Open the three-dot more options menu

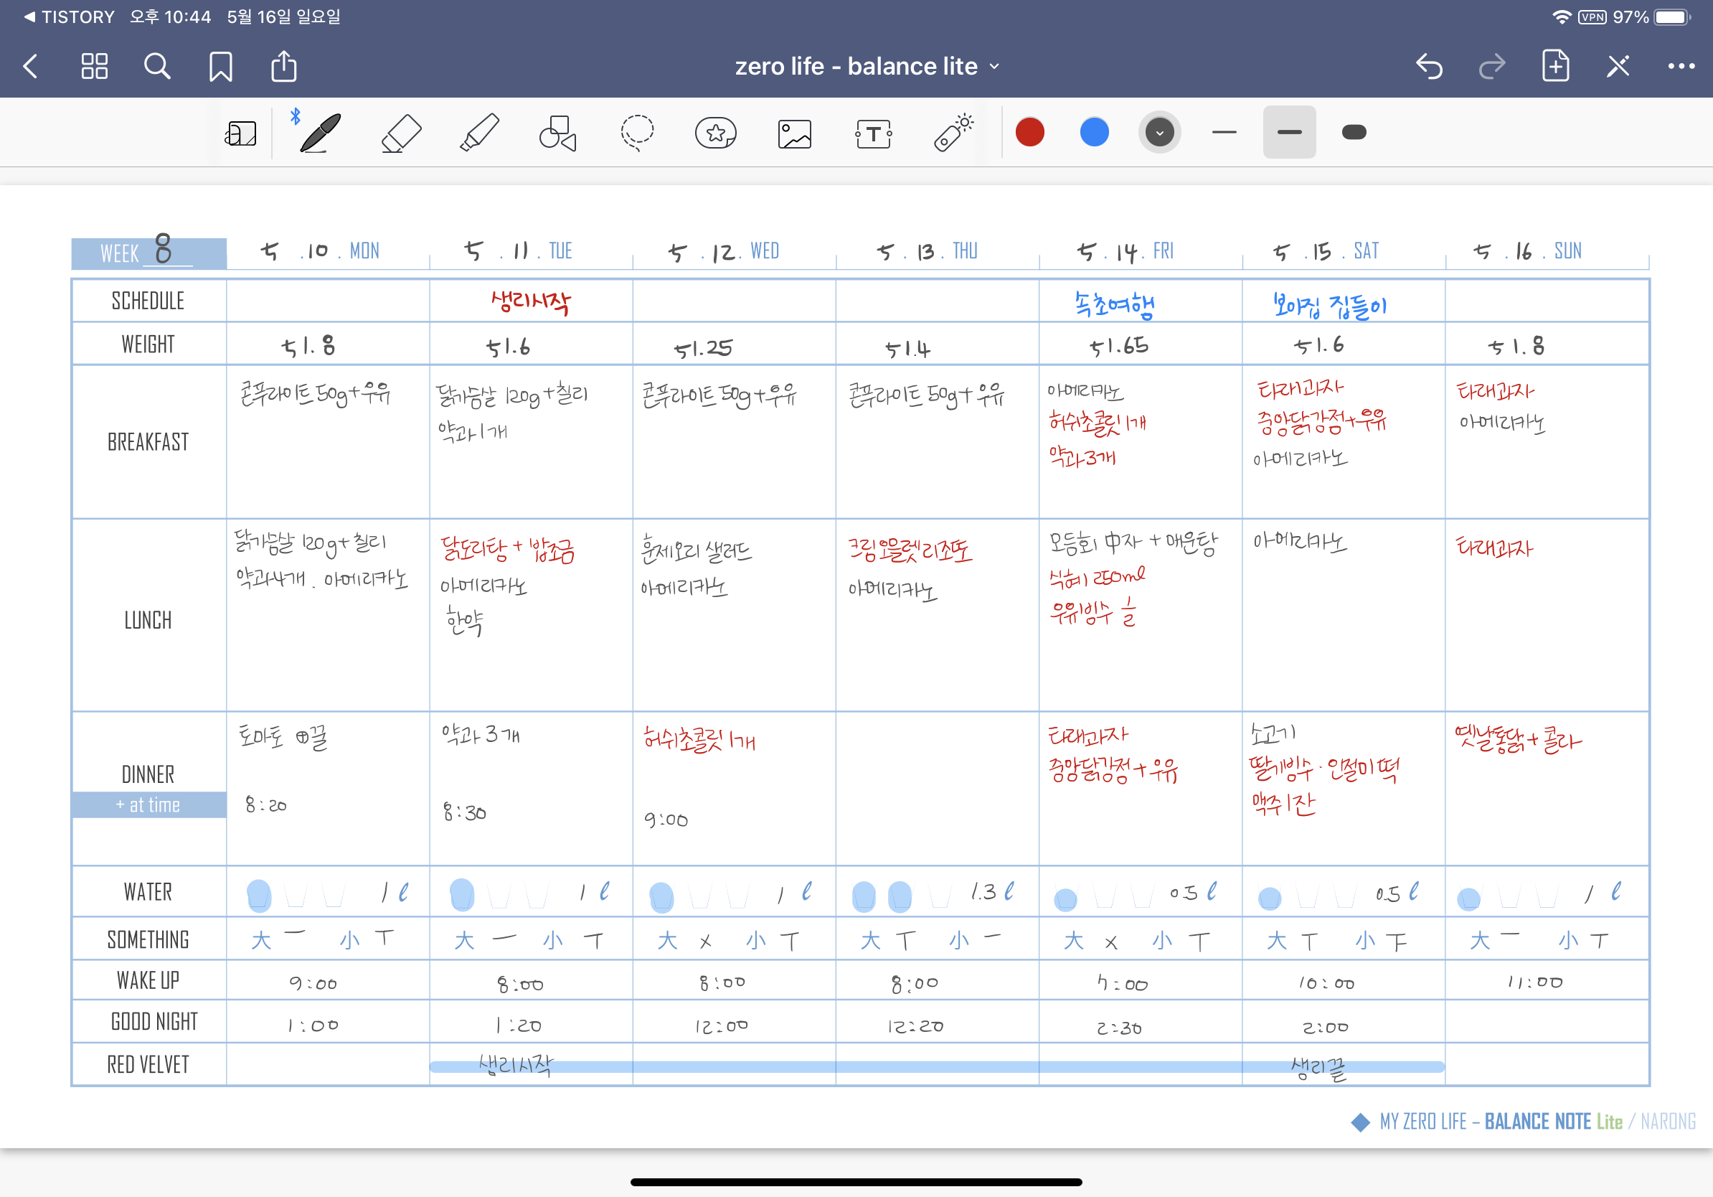[x=1681, y=67]
